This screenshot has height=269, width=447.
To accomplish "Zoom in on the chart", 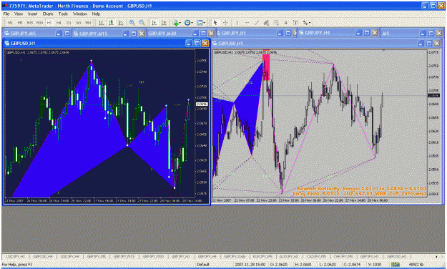I will click(132, 23).
